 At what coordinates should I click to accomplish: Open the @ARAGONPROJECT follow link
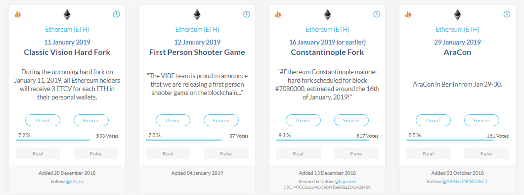coord(465,181)
